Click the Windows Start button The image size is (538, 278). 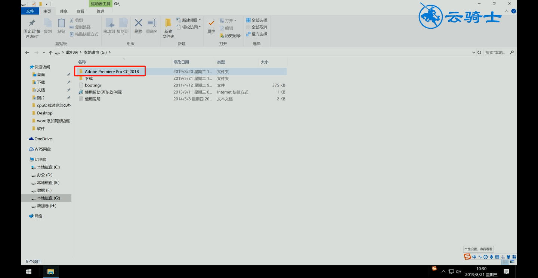coord(29,272)
